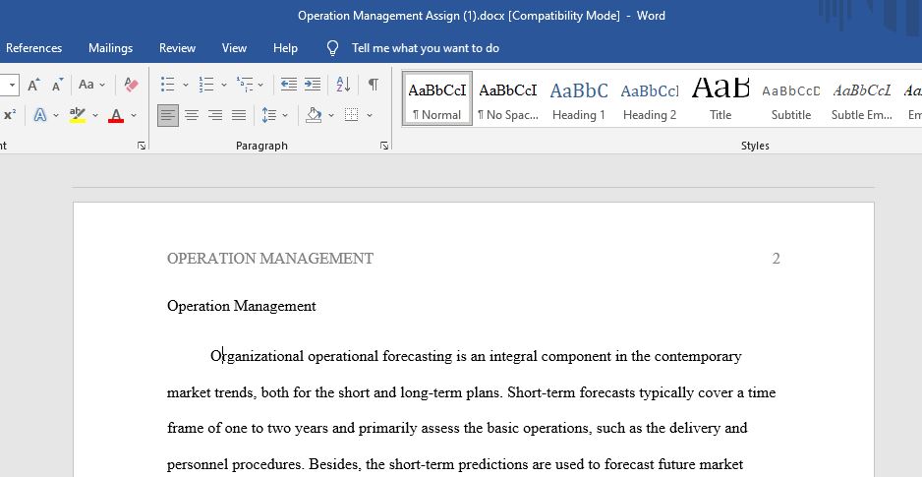Expand Line Spacing dropdown arrow
The height and width of the screenshot is (477, 922).
285,115
